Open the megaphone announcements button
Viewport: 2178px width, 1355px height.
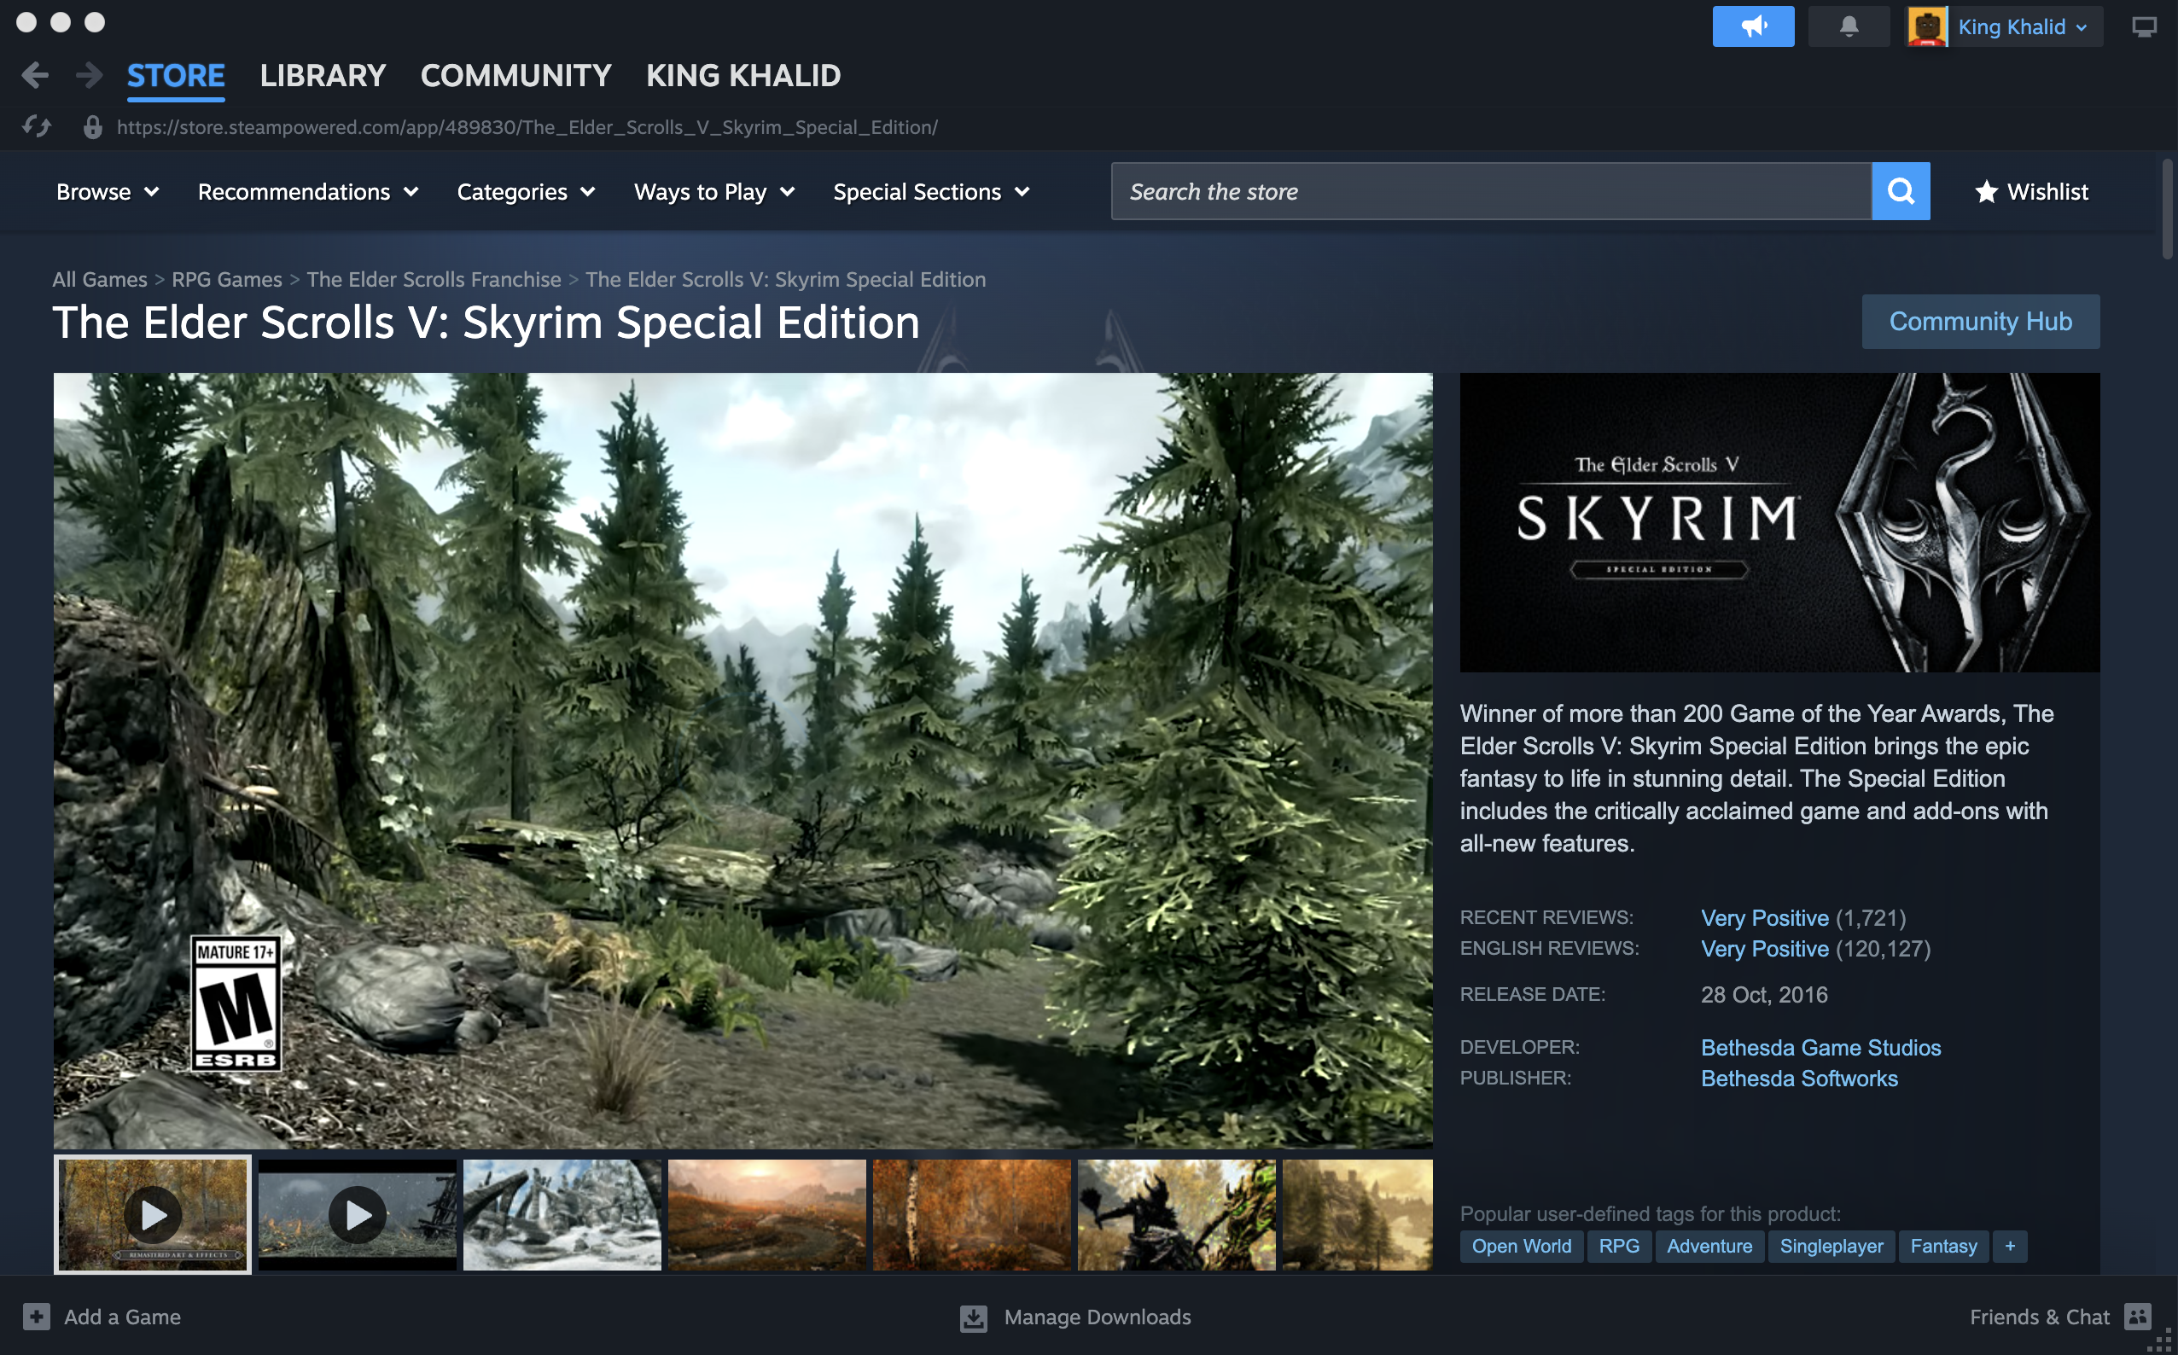click(x=1752, y=27)
